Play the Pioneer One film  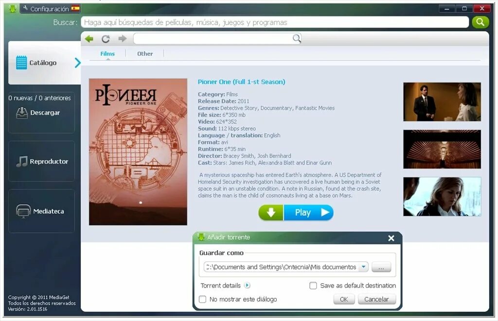click(x=308, y=213)
